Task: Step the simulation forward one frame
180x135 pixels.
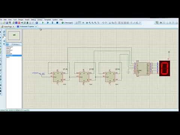Action: click(48, 22)
